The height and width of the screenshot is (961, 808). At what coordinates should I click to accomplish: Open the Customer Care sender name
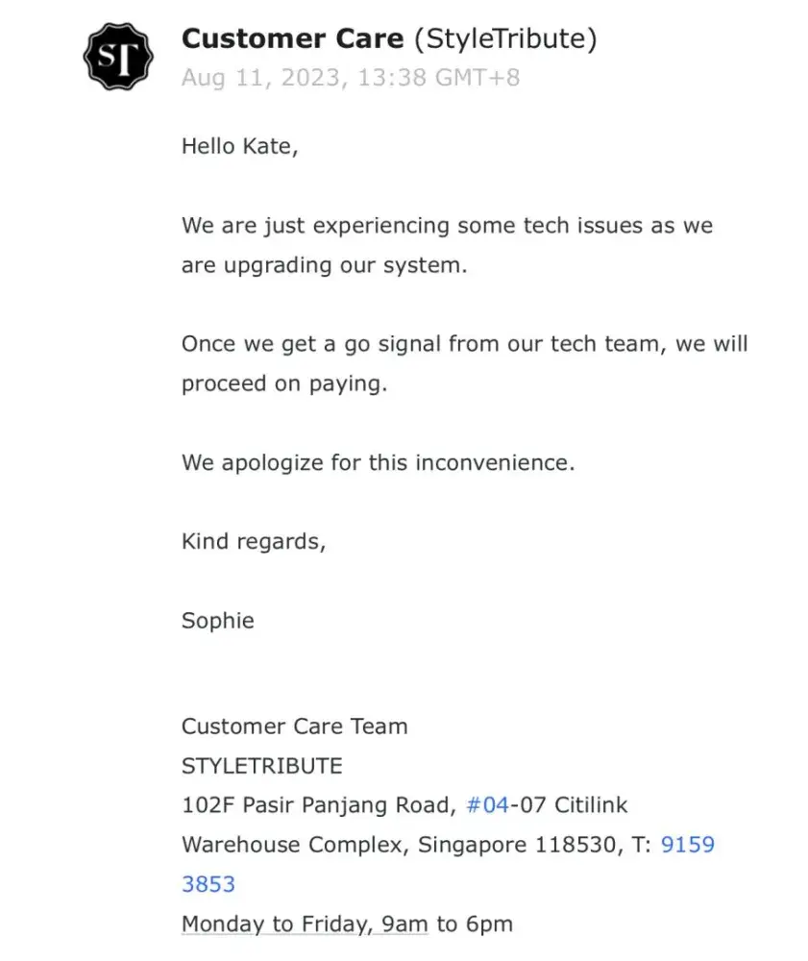click(292, 39)
